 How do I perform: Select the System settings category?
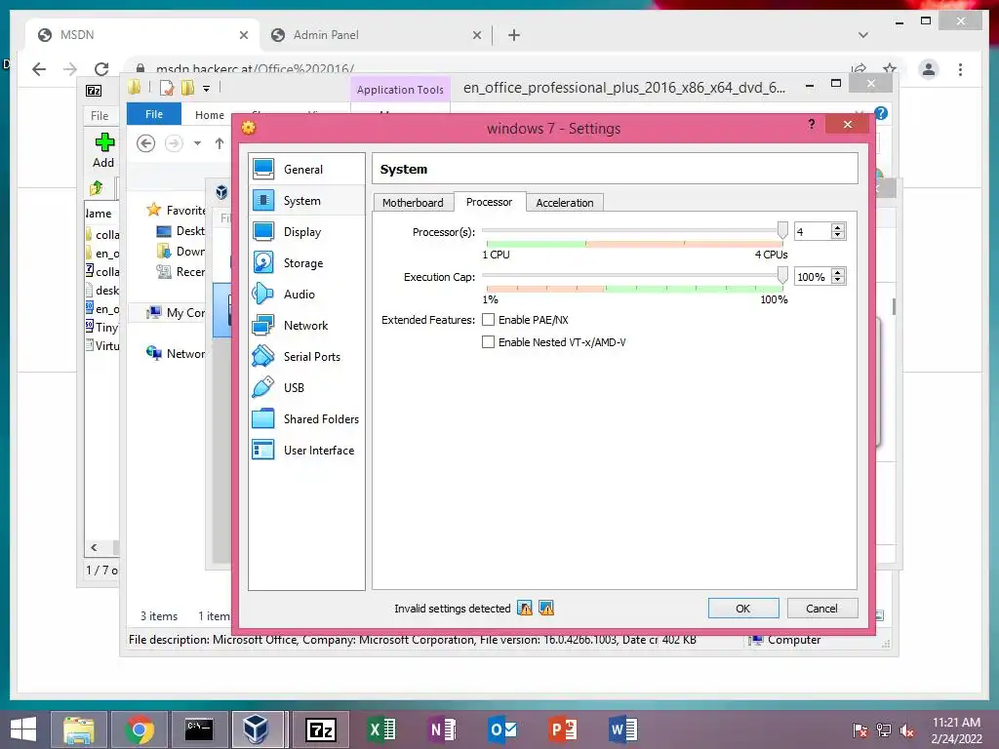tap(306, 201)
